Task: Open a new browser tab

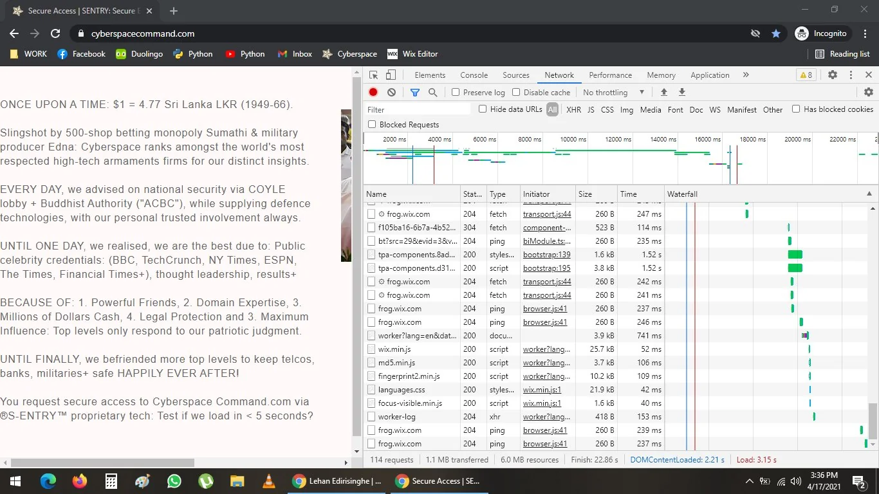Action: point(174,11)
